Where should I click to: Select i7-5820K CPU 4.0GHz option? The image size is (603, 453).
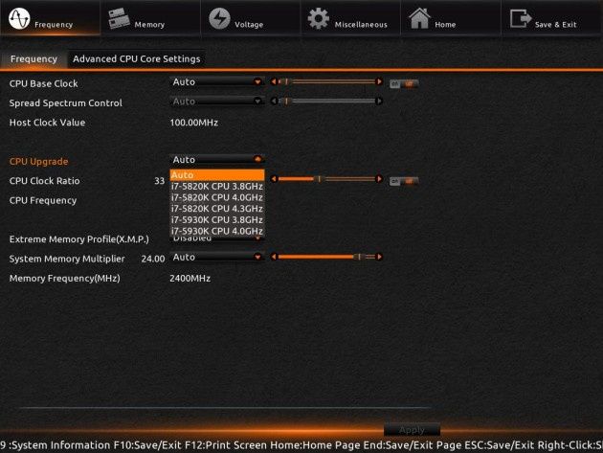[217, 197]
